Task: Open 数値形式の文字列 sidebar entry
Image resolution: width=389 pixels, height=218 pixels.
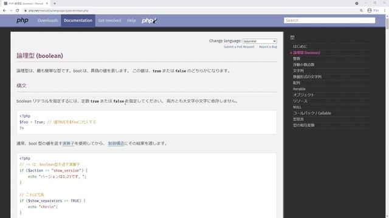Action: (x=307, y=77)
